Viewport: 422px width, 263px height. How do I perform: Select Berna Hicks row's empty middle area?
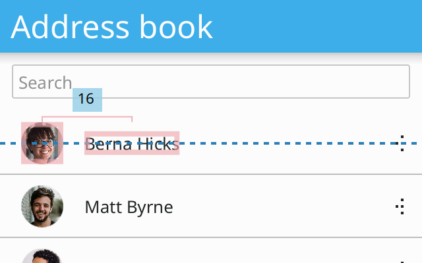tap(286, 158)
